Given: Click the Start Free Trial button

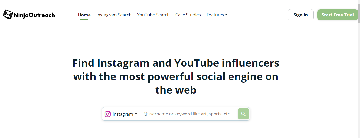Looking at the screenshot, I should [x=338, y=15].
